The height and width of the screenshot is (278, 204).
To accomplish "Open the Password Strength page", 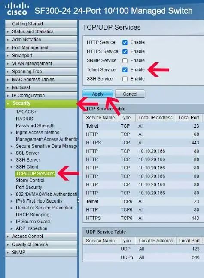I will click(x=35, y=125).
